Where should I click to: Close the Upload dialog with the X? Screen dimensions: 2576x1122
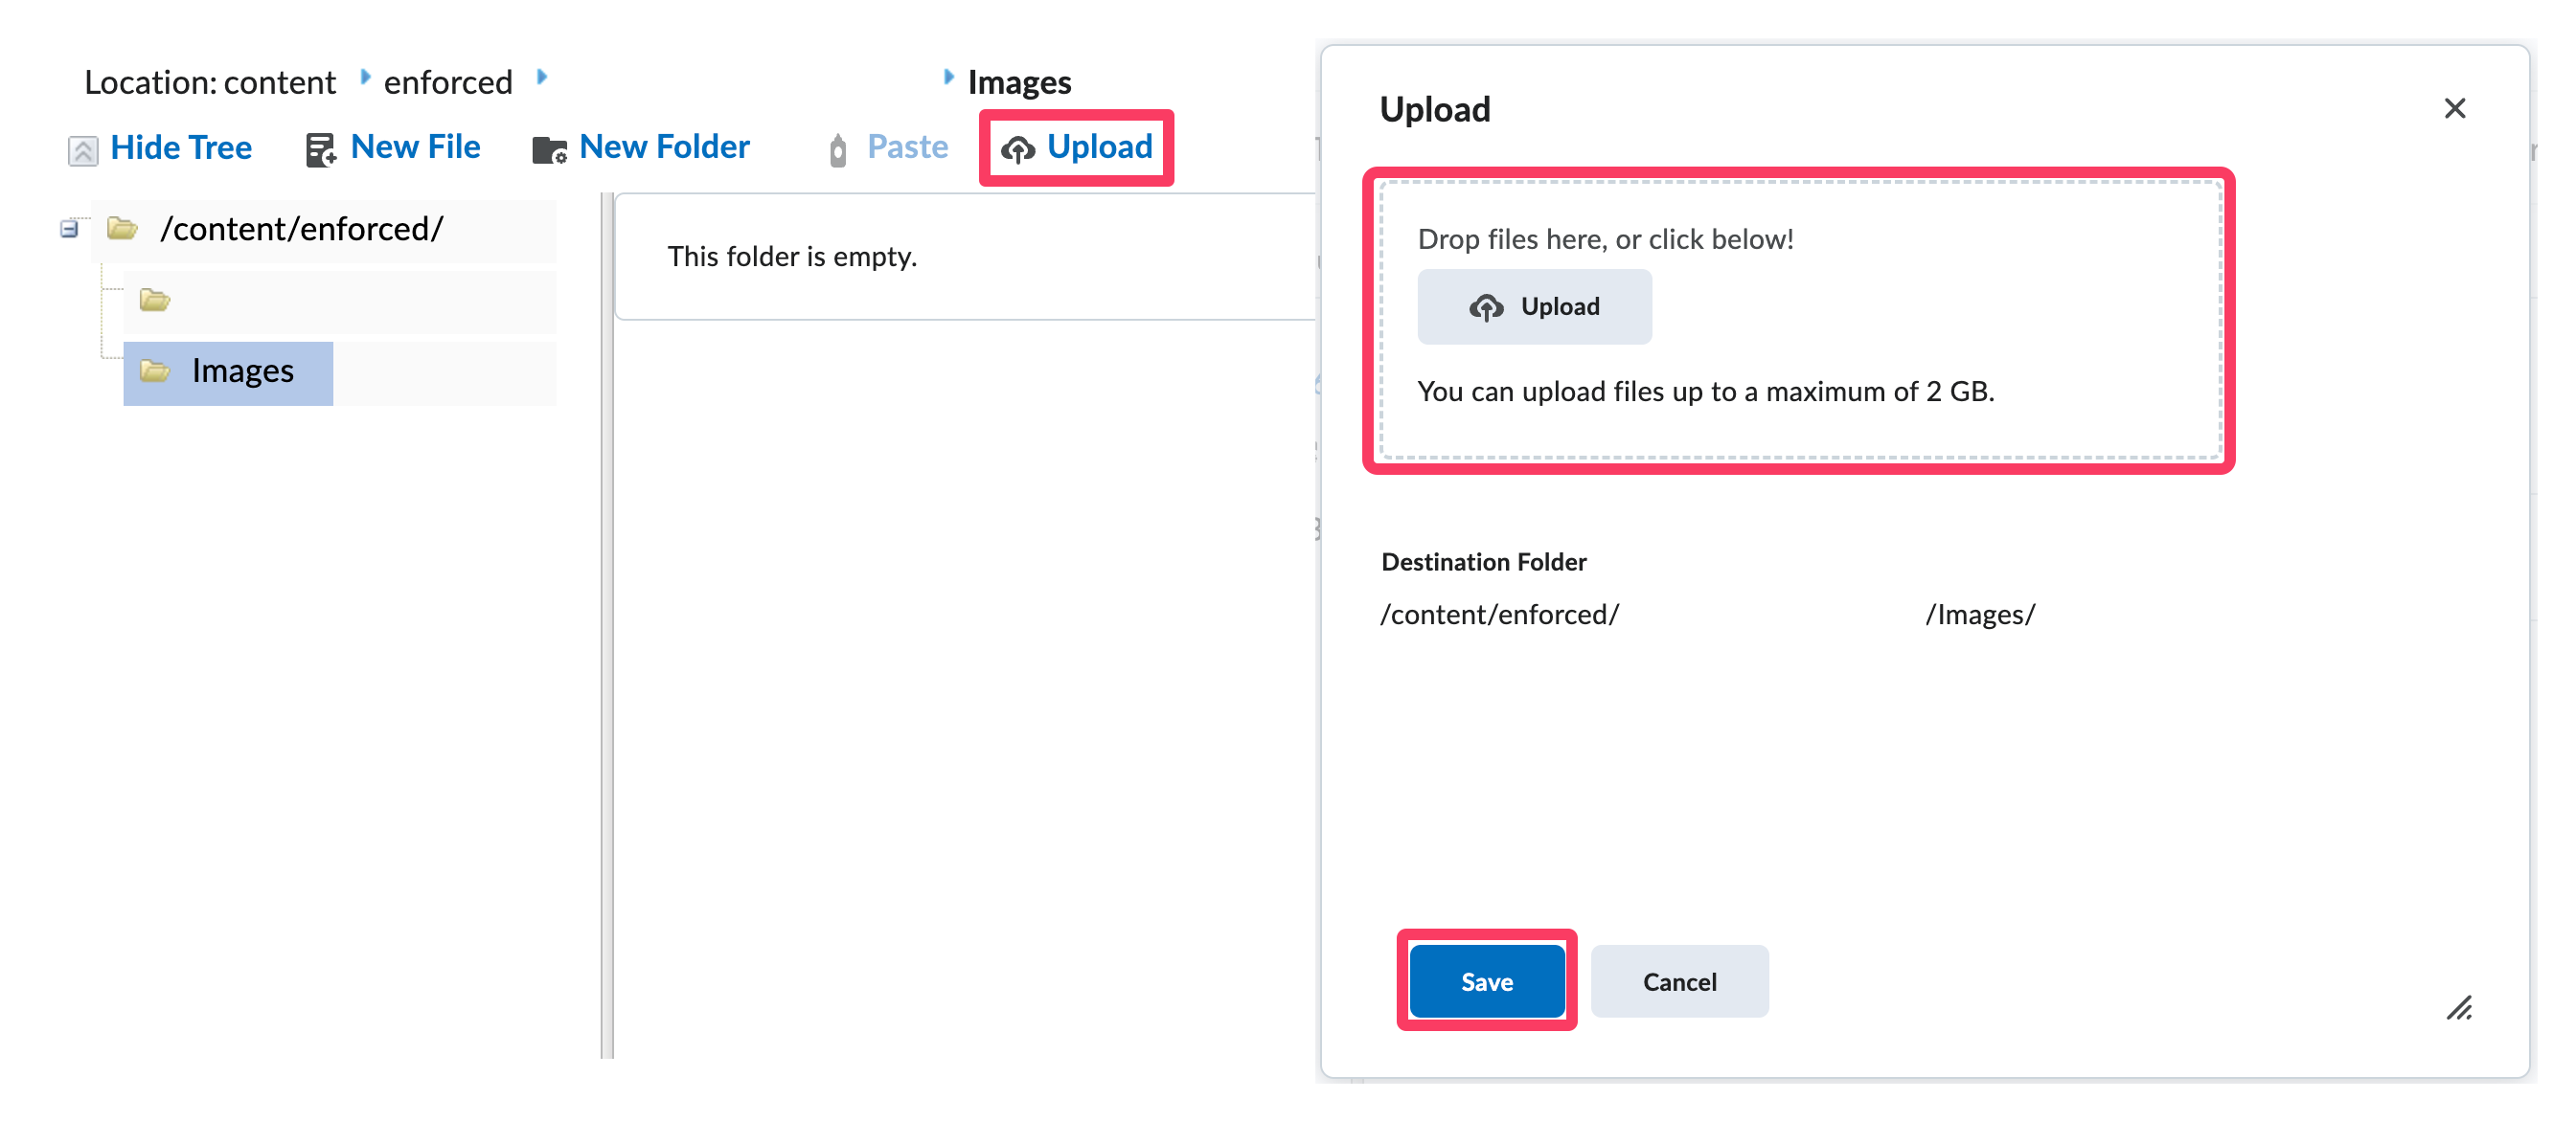[x=2454, y=108]
